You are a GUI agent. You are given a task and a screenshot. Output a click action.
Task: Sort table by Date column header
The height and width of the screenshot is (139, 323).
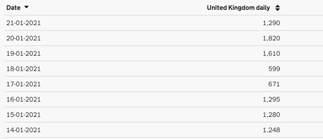[x=13, y=8]
